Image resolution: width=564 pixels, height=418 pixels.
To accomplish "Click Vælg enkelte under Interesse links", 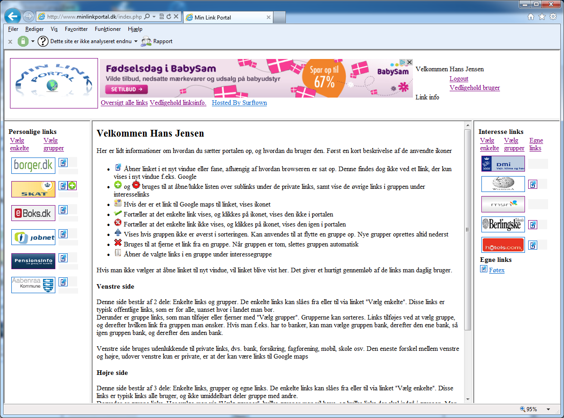I will (490, 144).
